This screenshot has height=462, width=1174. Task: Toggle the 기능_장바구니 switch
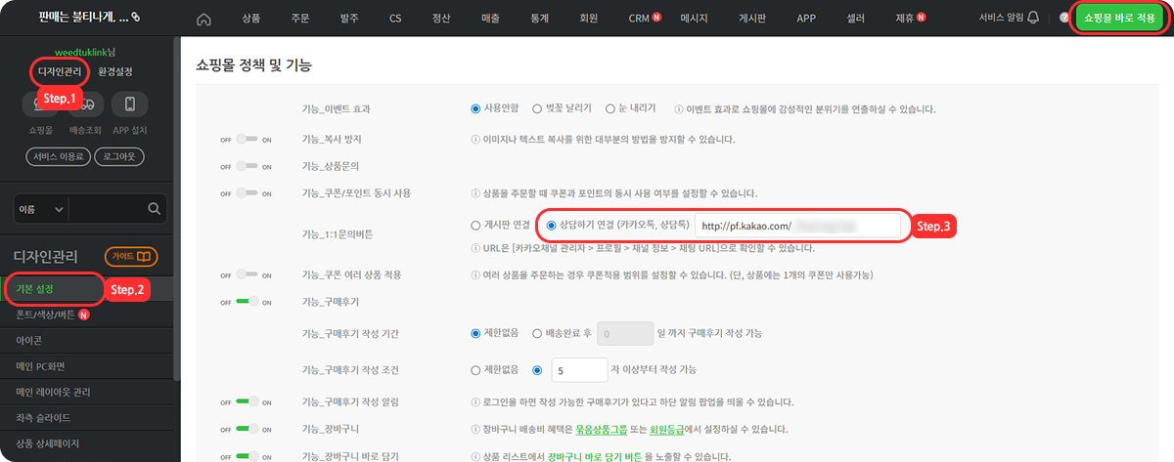pos(247,429)
